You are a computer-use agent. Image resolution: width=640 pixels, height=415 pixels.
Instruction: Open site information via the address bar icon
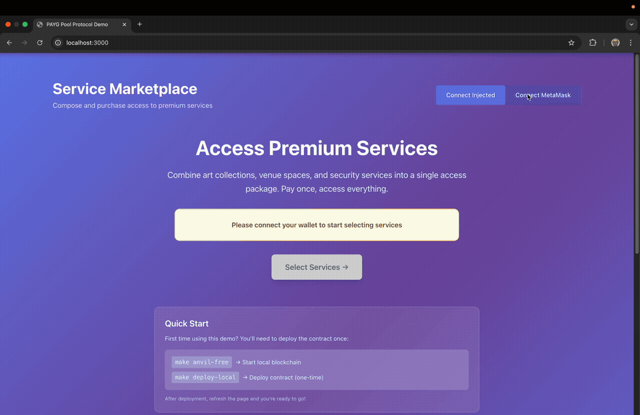[57, 42]
